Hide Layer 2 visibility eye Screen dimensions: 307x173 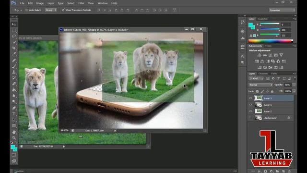tap(250, 111)
